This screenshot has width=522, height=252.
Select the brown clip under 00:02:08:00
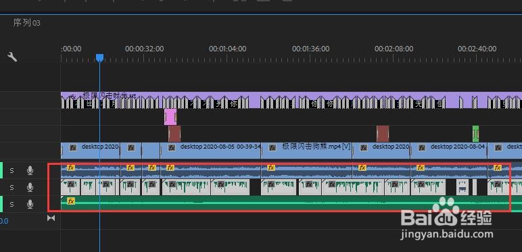pyautogui.click(x=383, y=134)
